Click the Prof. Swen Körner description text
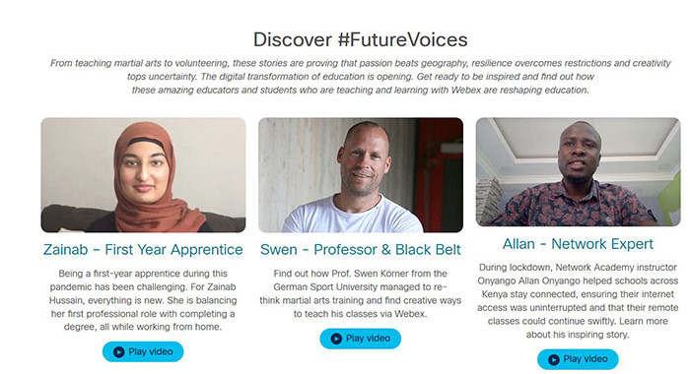Viewport: 690px width, 374px height. (x=361, y=293)
